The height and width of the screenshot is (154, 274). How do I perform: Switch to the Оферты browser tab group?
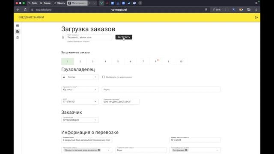coord(60,3)
